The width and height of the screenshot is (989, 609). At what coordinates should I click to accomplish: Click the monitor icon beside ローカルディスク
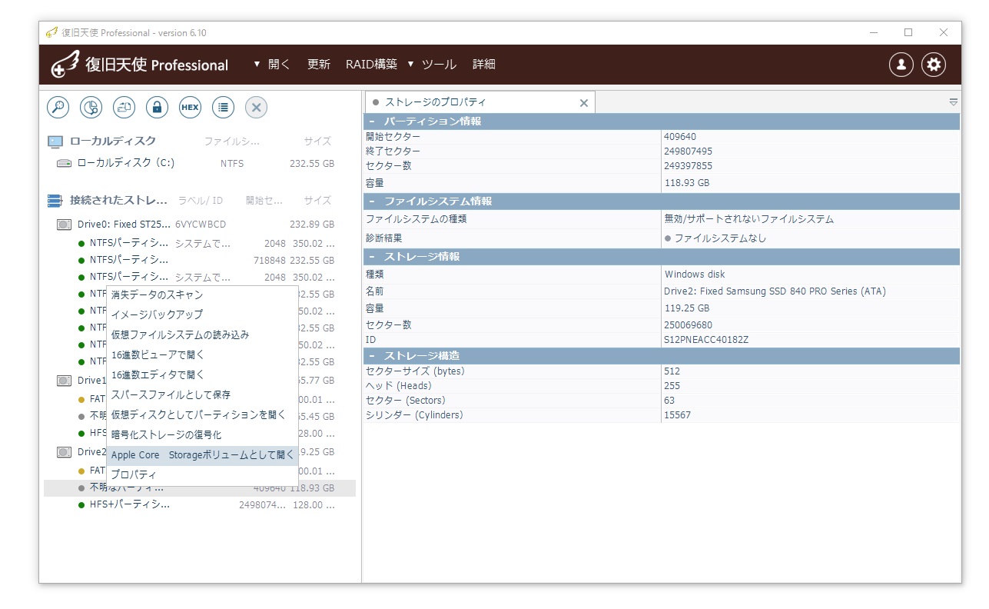click(55, 141)
